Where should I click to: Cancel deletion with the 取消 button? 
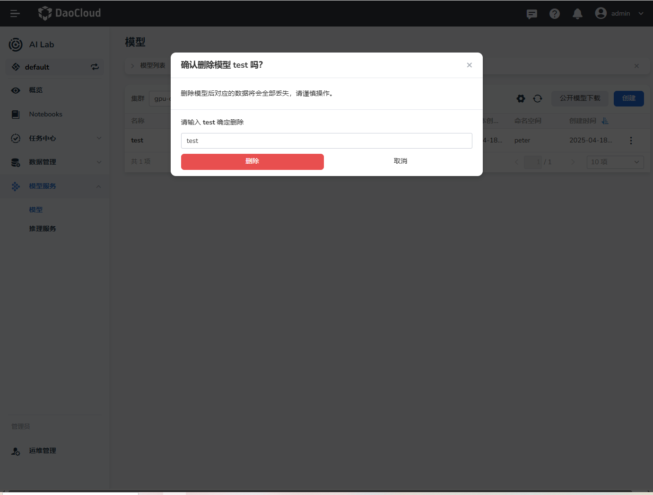pos(400,161)
